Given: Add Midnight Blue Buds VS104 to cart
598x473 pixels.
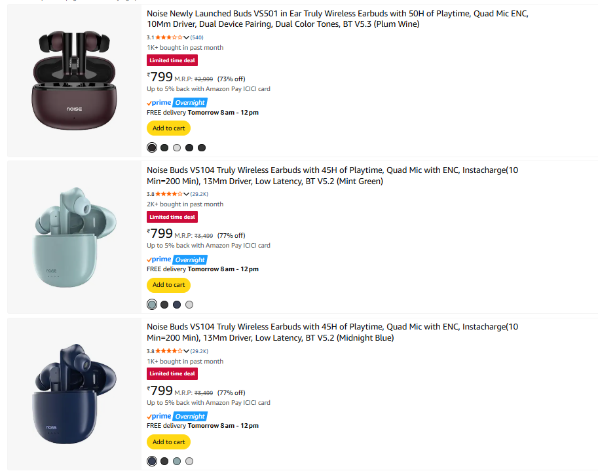Looking at the screenshot, I should pyautogui.click(x=168, y=442).
